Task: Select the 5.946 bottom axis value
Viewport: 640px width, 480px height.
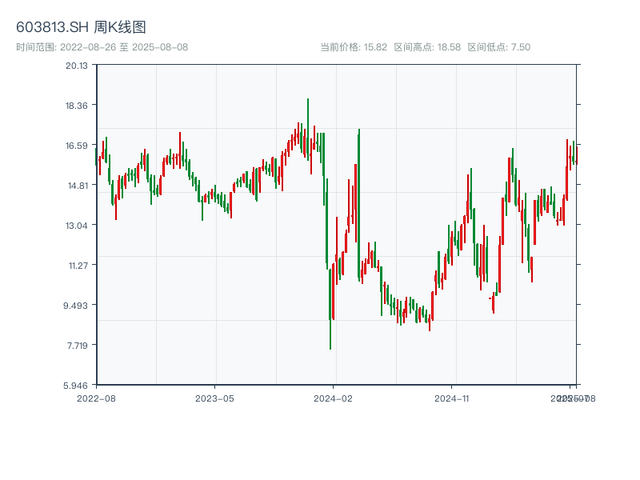Action: 77,385
